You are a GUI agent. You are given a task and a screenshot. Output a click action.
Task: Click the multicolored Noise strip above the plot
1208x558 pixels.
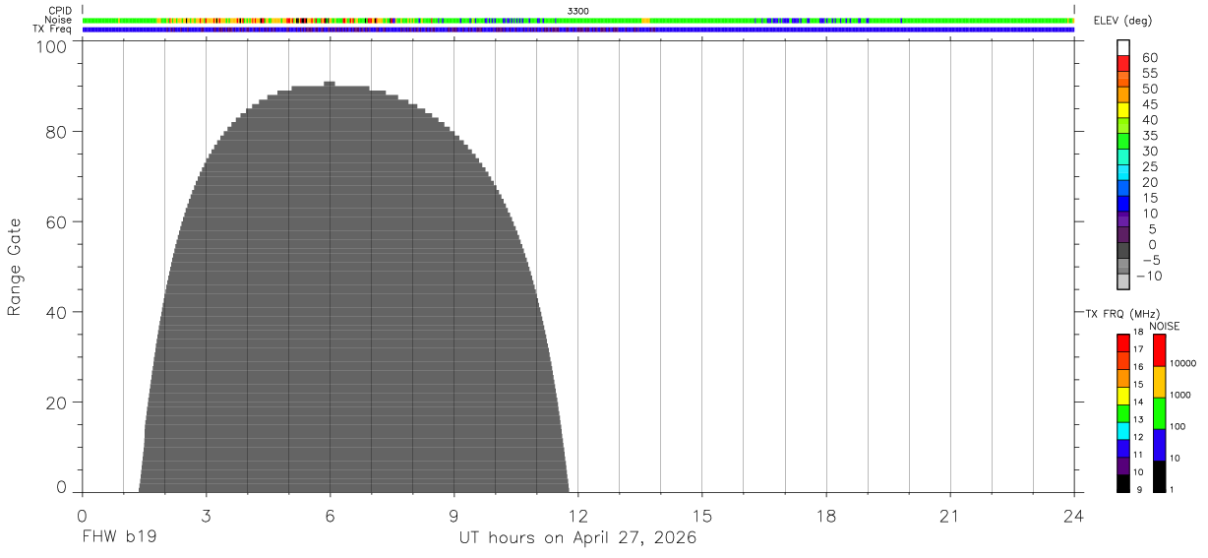577,20
